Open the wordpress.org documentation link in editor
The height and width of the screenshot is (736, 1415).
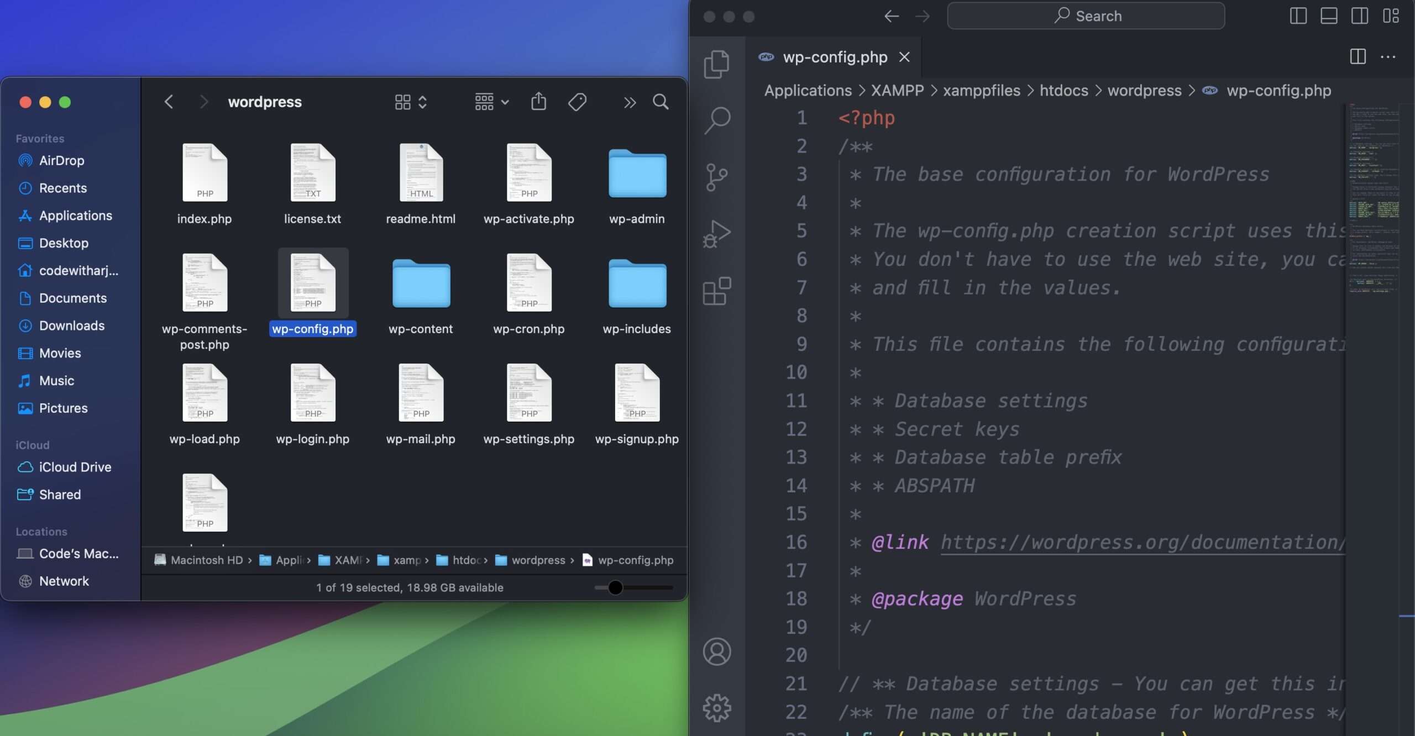[x=1142, y=542]
